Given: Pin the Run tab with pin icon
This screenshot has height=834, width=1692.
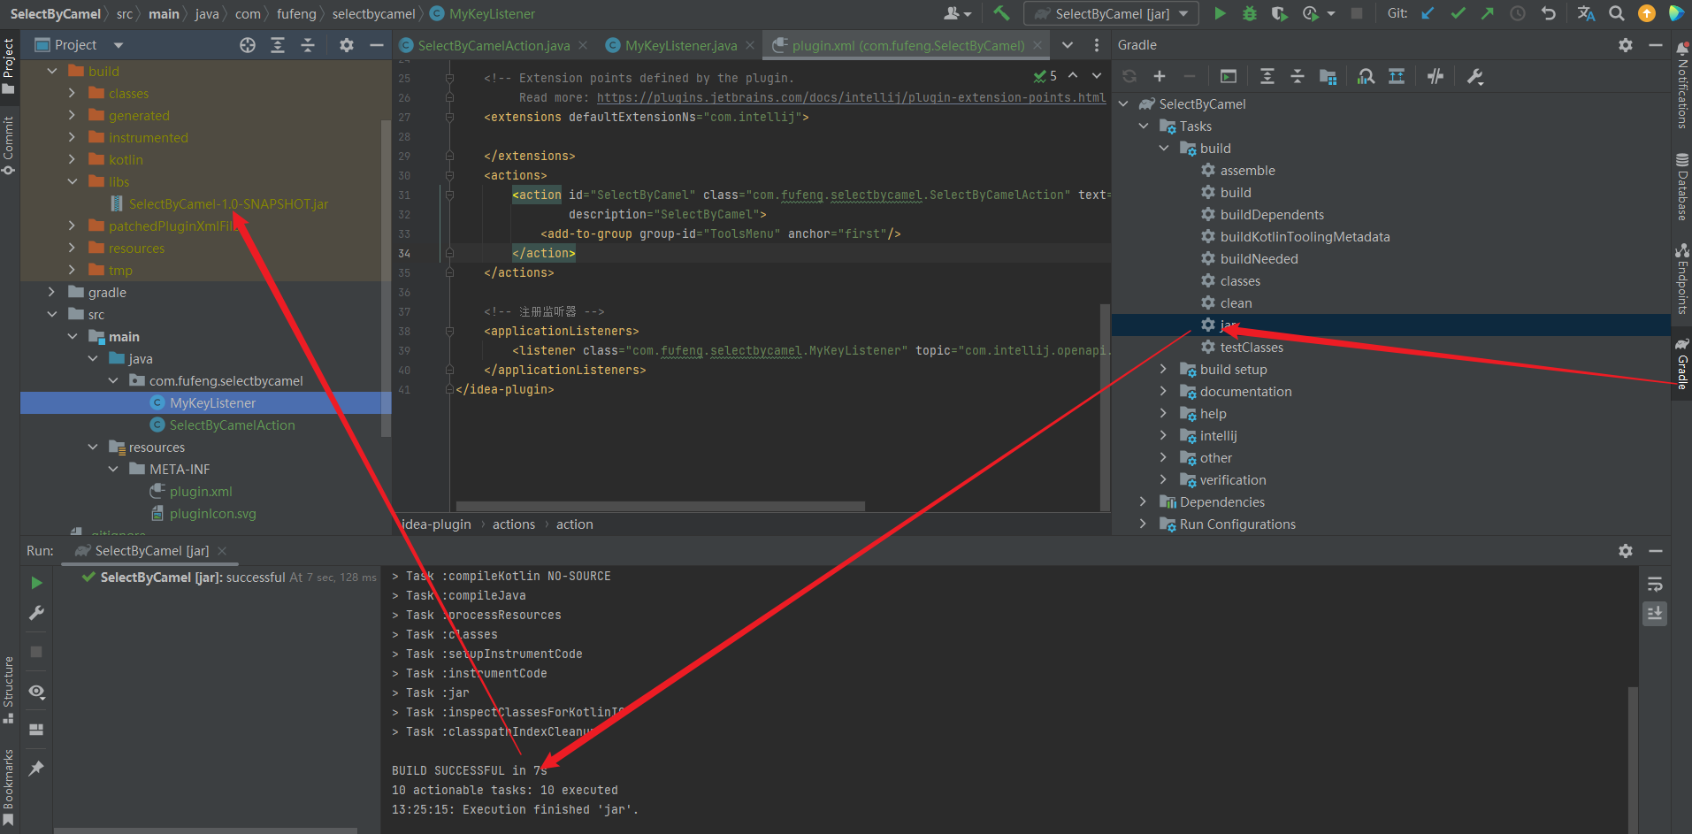Looking at the screenshot, I should tap(36, 769).
